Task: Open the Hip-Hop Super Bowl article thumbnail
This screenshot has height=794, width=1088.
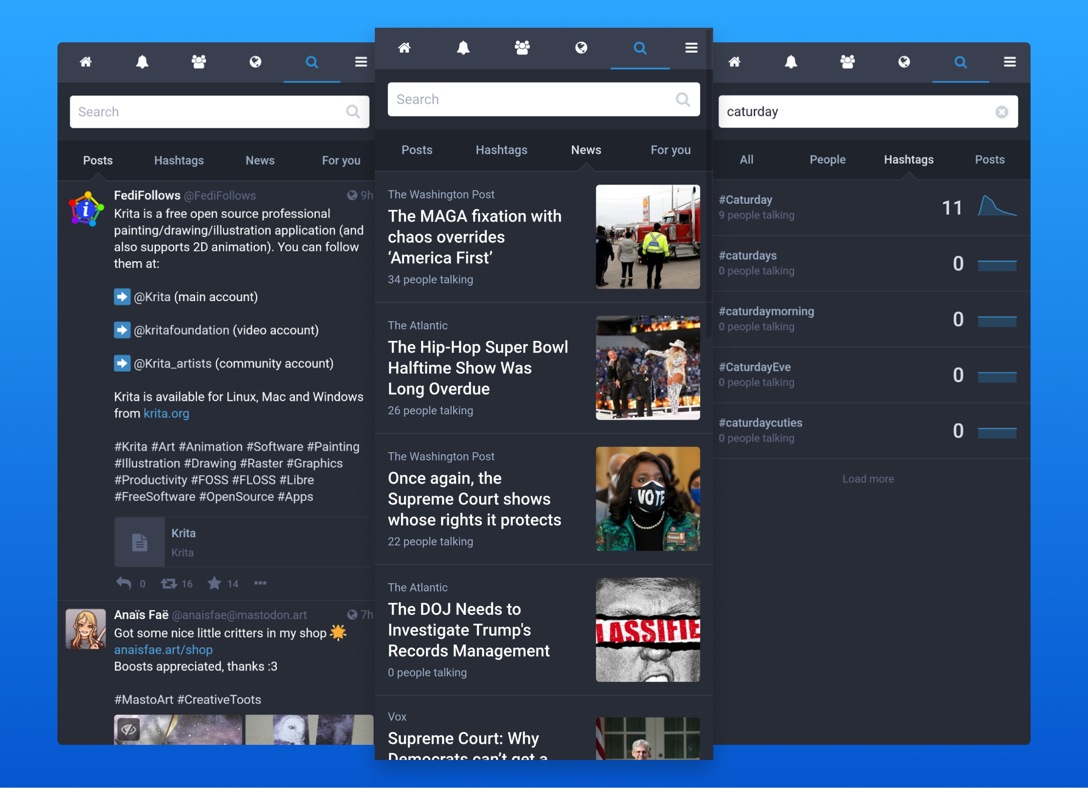Action: point(647,368)
